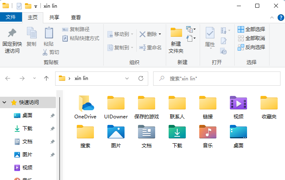Click the 粘贴快捷方式 button
Screen dimensions: 285x180
pyautogui.click(x=81, y=38)
